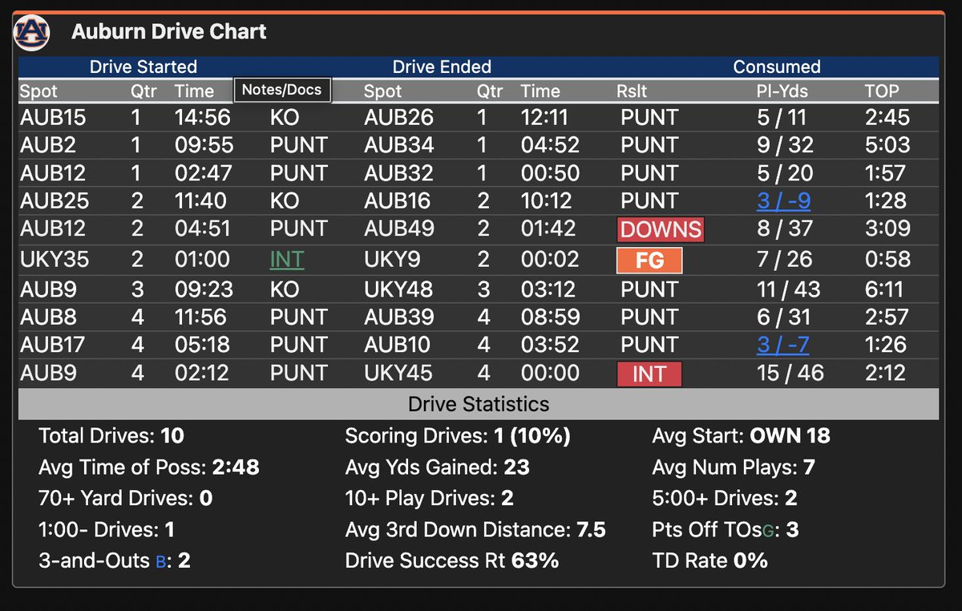Image resolution: width=962 pixels, height=611 pixels.
Task: Open the 3 / -9 plays-yards link
Action: coord(783,200)
